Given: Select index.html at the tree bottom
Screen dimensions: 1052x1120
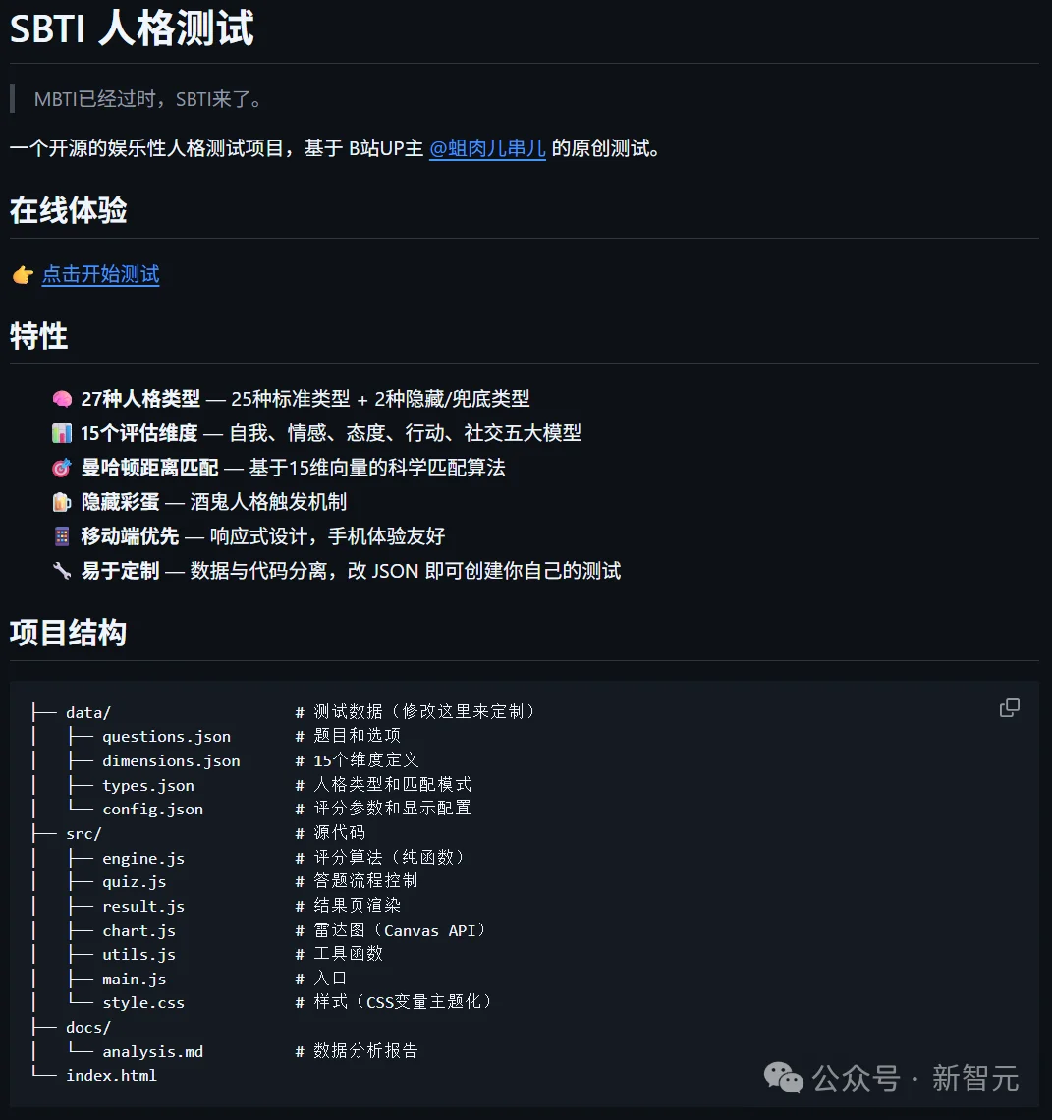Looking at the screenshot, I should click(111, 1075).
